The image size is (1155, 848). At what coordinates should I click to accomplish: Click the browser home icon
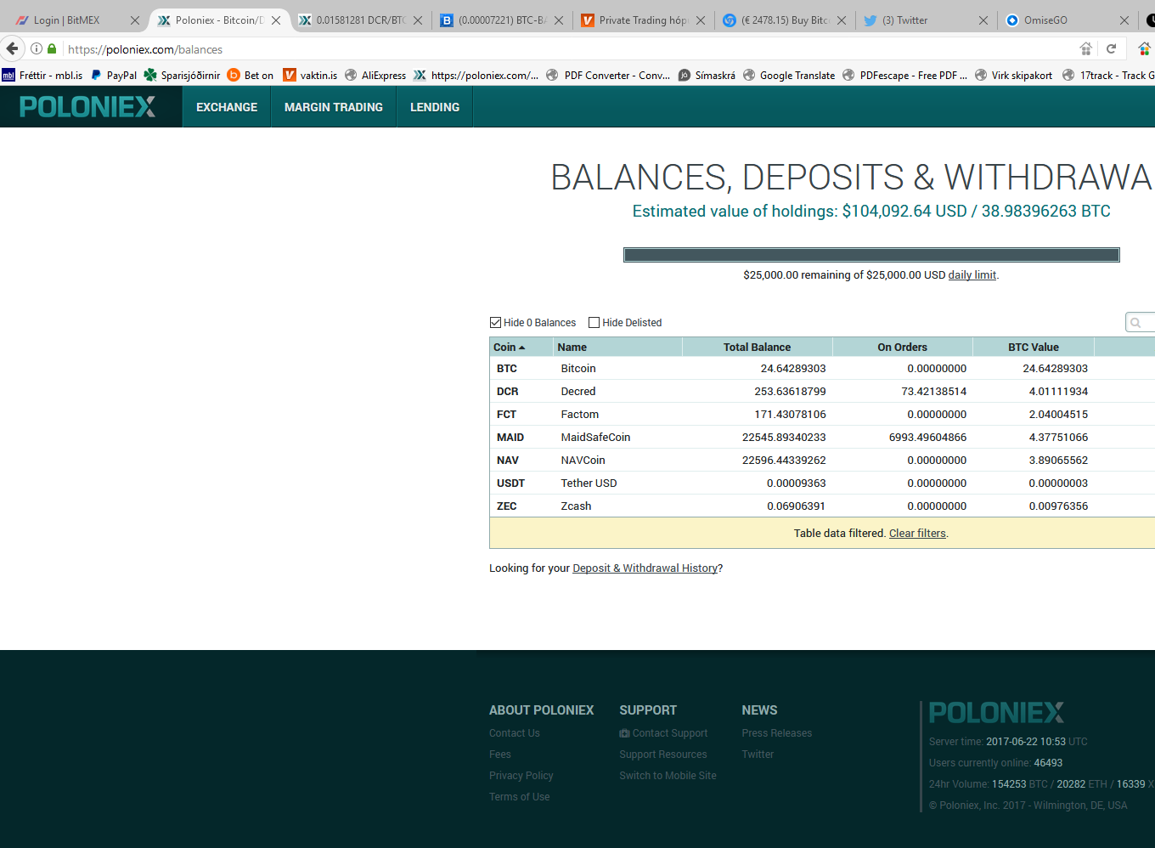point(1085,48)
